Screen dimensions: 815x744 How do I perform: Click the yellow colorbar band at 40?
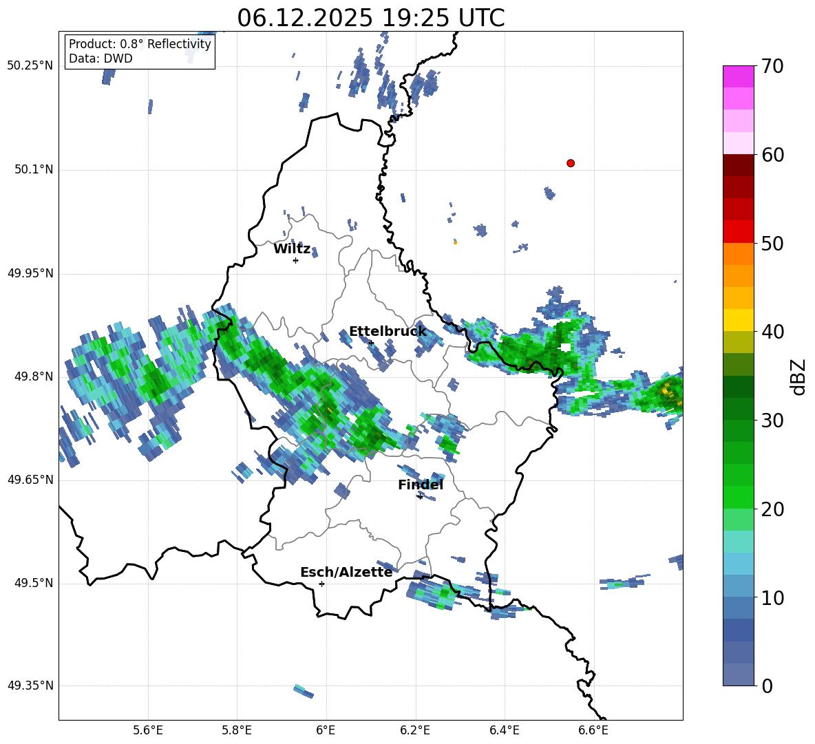(x=738, y=320)
